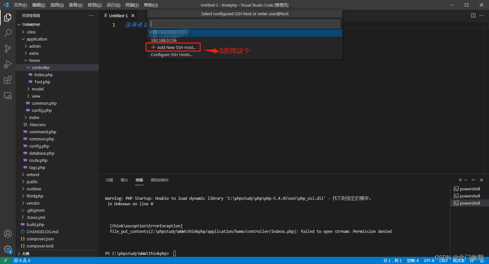Create a new terminal with plus icon

point(460,180)
